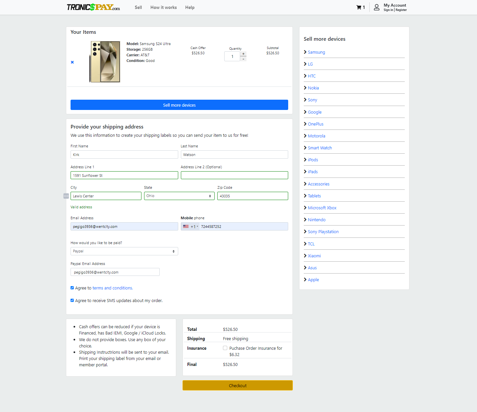Click the Checkout button
Screen dimensions: 477x412
238,386
